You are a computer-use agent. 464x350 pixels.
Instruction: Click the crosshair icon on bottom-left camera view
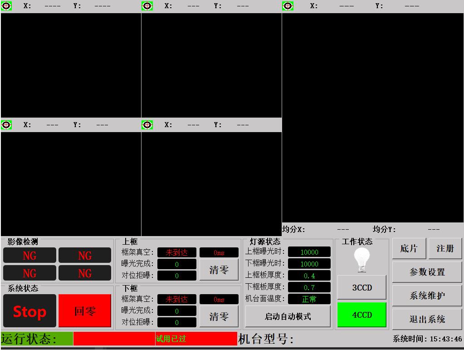point(6,124)
